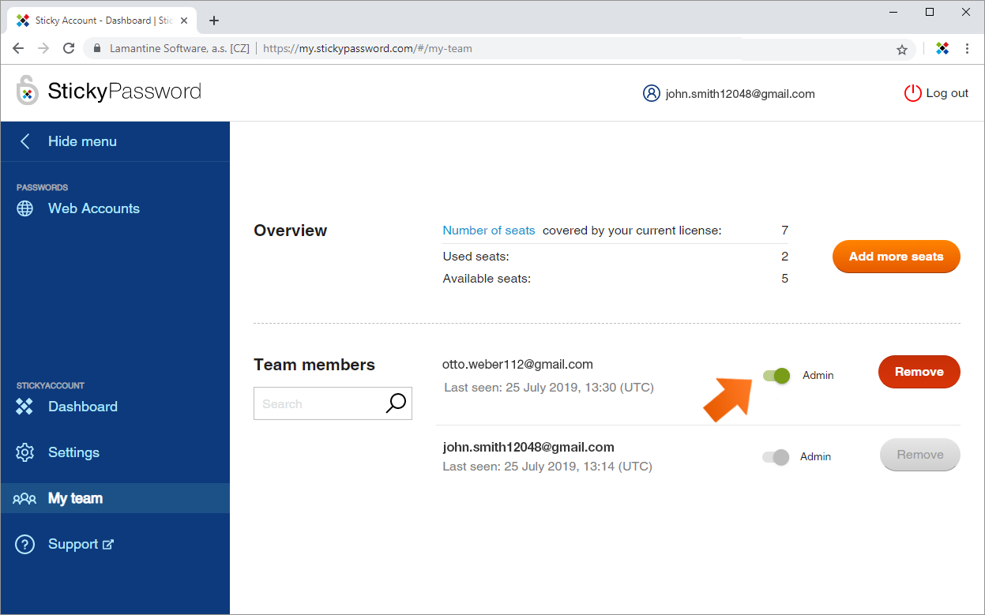The image size is (985, 615).
Task: Focus the team members Search field
Action: (333, 403)
